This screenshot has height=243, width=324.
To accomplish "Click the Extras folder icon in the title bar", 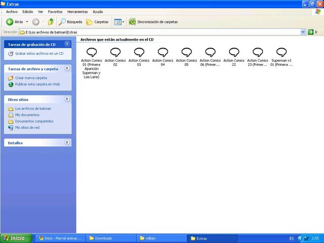I will 3,4.
